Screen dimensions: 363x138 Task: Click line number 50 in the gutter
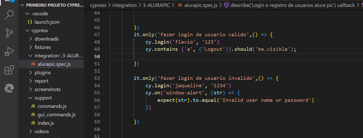point(97,56)
